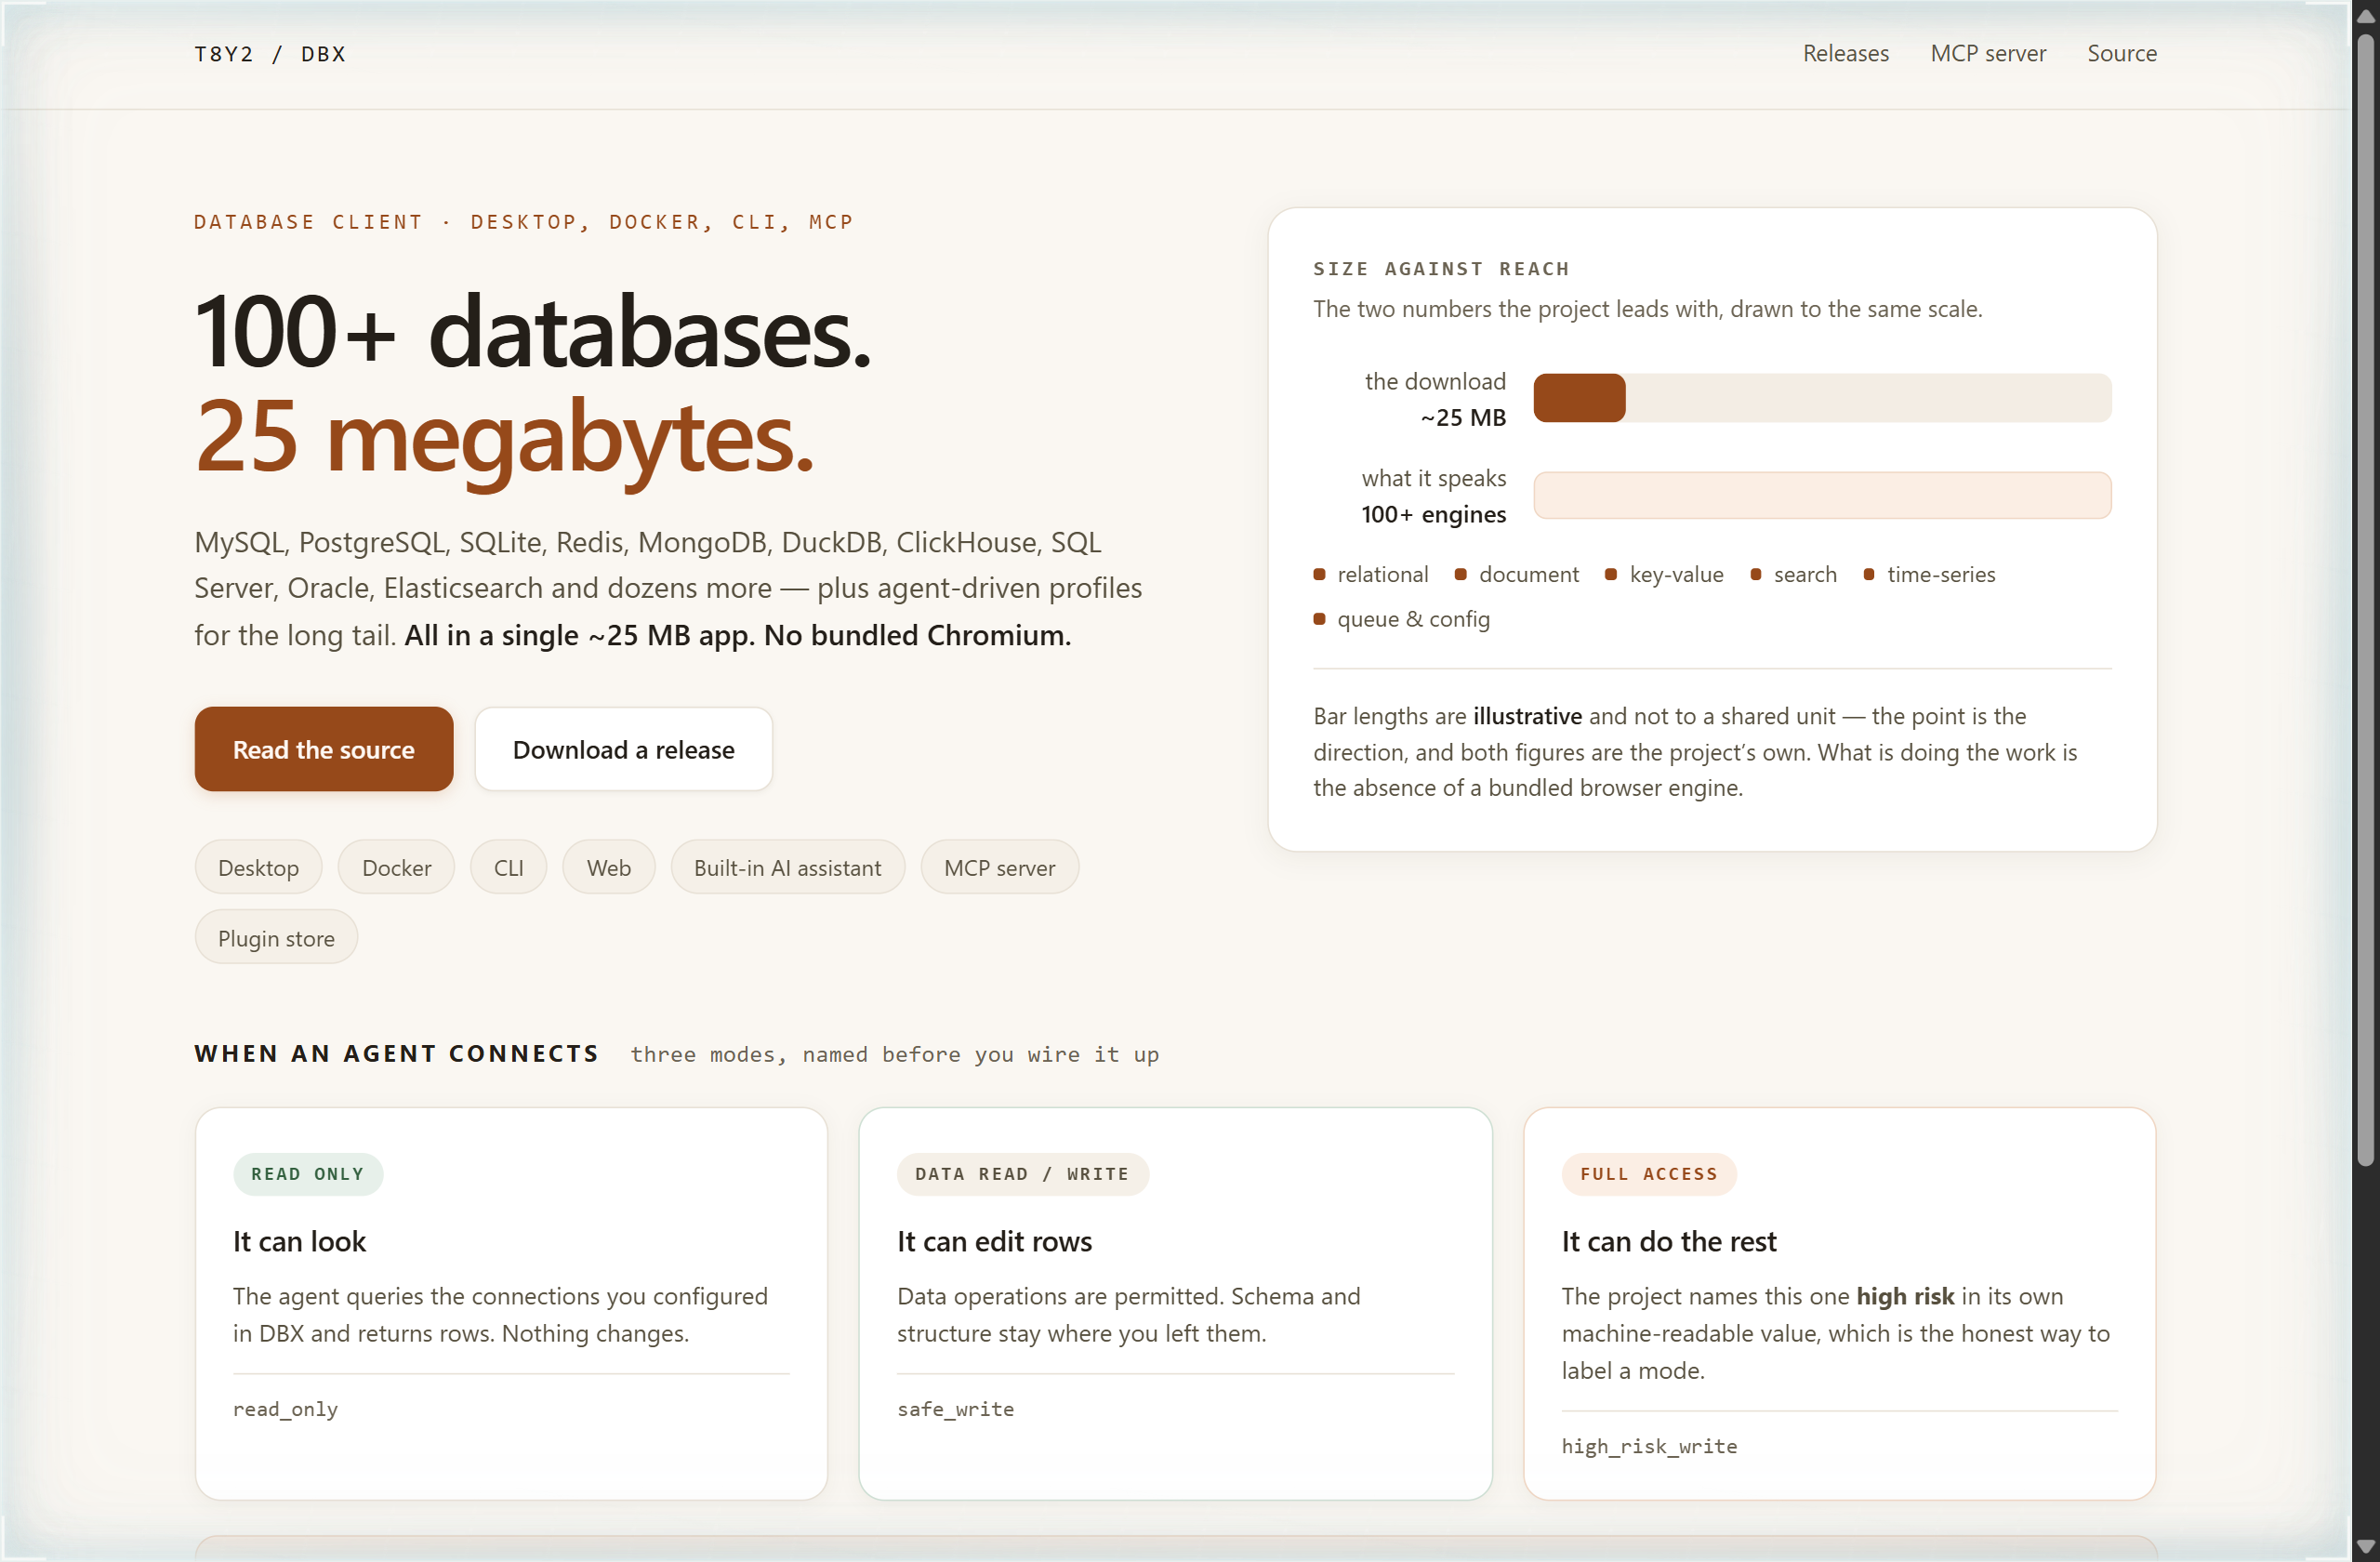Click the Read the source button
2380x1562 pixels.
click(x=324, y=749)
